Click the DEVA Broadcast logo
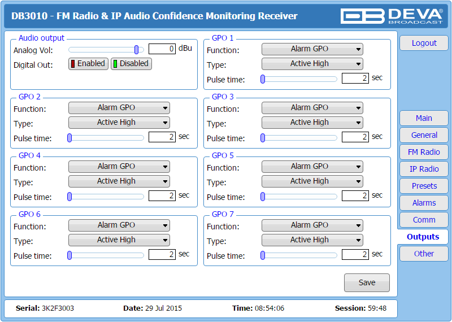Screen dimensions: 452x322 click(x=392, y=16)
